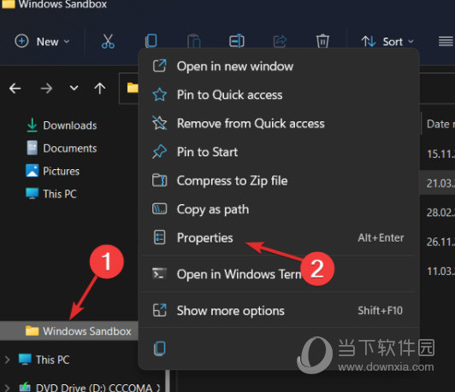Click the Paste clipboard icon in toolbar
The width and height of the screenshot is (455, 392).
[194, 42]
